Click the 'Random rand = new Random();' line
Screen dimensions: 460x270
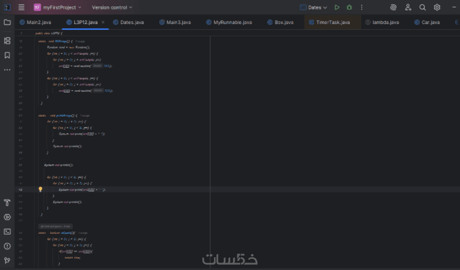coord(68,47)
